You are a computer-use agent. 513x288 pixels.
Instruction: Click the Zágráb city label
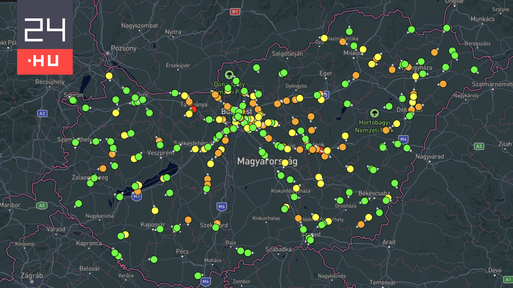point(32,276)
